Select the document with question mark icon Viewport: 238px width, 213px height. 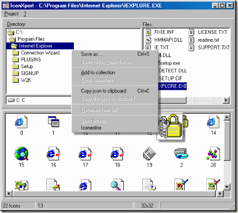[x=149, y=184]
